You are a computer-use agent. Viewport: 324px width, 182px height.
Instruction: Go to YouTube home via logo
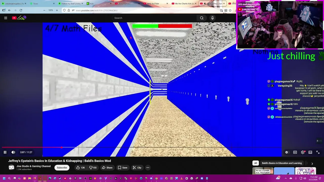click(x=19, y=18)
